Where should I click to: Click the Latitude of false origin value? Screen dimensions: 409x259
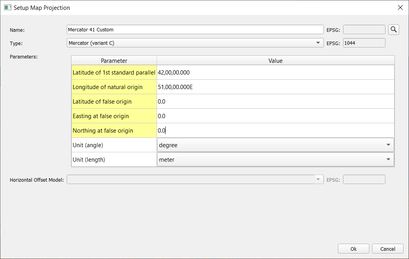point(275,101)
